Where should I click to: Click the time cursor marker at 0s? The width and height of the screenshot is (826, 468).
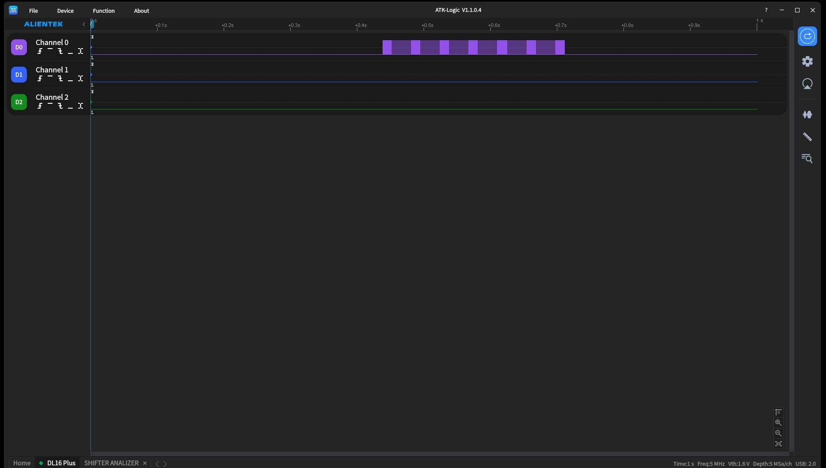tap(92, 24)
